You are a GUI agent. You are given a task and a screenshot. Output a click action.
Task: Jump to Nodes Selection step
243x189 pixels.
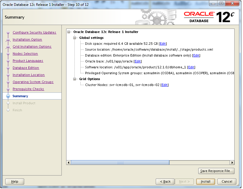point(25,54)
